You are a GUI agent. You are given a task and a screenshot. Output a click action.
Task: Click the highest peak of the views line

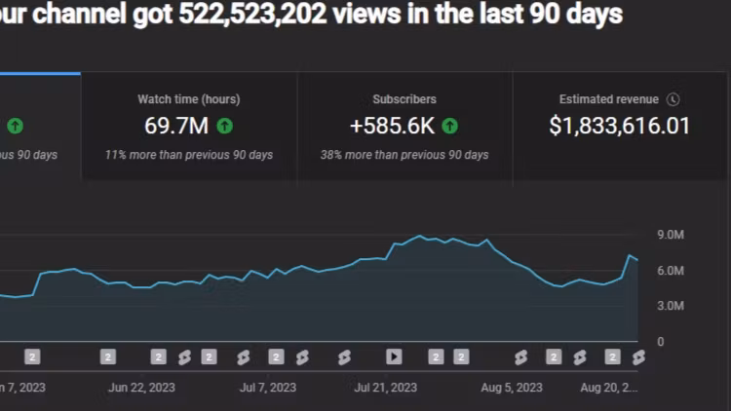coord(420,236)
